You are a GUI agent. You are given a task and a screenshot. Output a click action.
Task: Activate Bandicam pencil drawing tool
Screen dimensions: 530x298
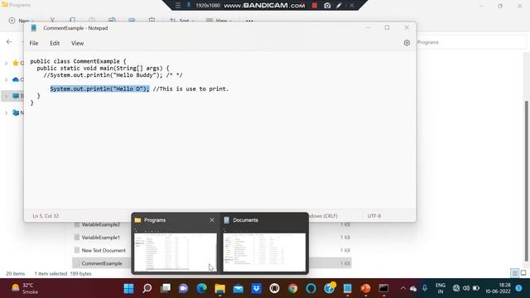click(339, 6)
